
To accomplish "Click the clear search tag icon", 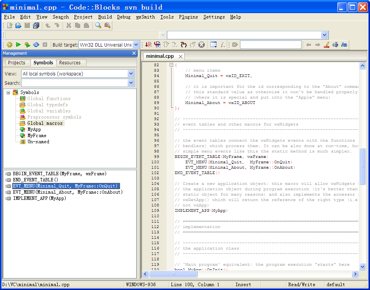I will click(235, 45).
